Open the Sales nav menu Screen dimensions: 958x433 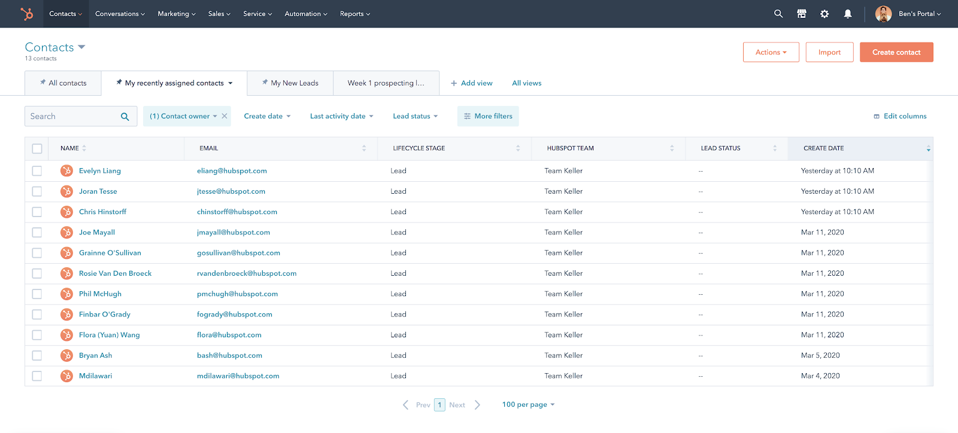pyautogui.click(x=219, y=14)
